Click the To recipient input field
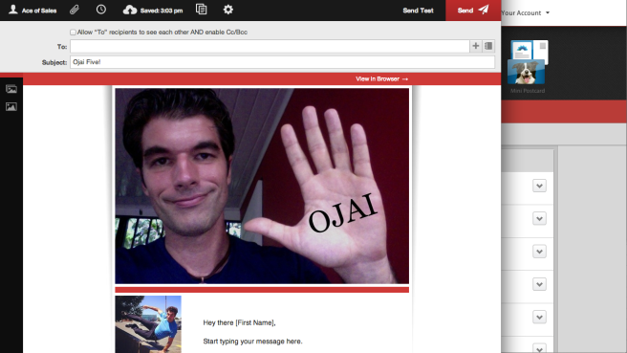This screenshot has height=353, width=627. pyautogui.click(x=270, y=46)
